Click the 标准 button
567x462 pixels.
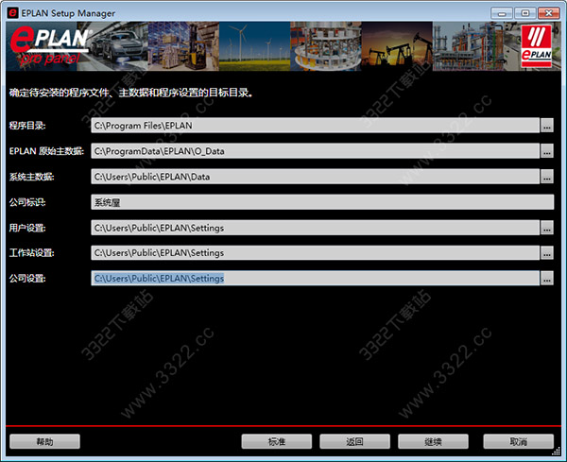coord(277,441)
